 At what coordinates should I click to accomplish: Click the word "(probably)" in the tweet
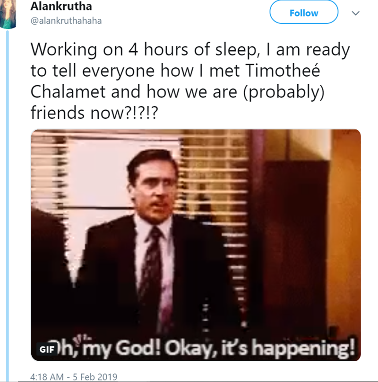pyautogui.click(x=284, y=90)
